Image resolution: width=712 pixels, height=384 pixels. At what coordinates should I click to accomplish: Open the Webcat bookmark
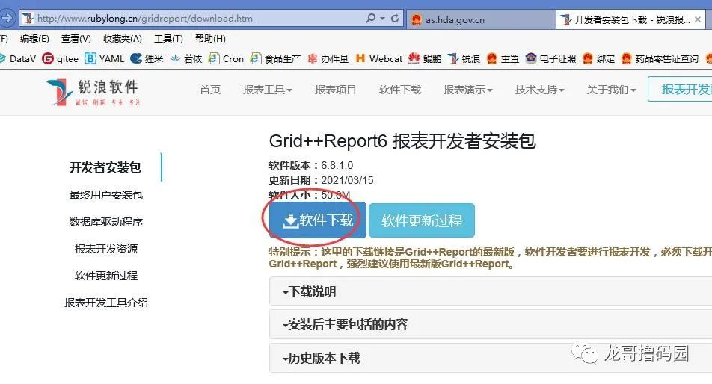tap(379, 58)
